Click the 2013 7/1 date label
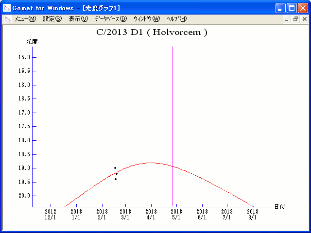This screenshot has height=233, width=311. pyautogui.click(x=227, y=215)
